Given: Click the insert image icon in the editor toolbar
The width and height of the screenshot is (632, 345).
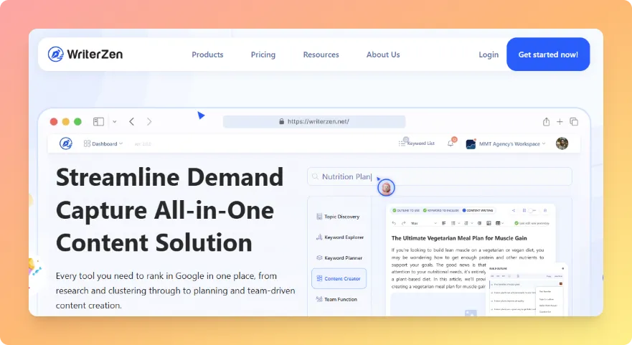Looking at the screenshot, I should (x=489, y=223).
